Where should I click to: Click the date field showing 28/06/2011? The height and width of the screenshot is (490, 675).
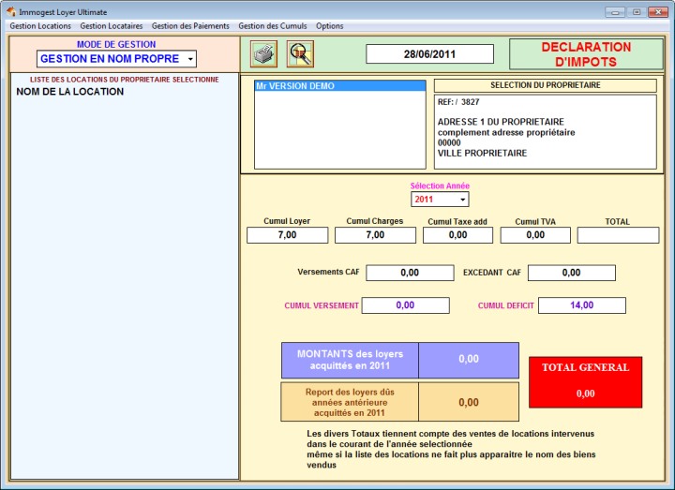tap(429, 54)
